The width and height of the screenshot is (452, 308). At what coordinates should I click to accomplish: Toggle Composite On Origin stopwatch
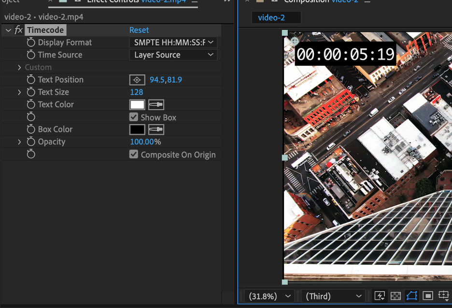[31, 154]
